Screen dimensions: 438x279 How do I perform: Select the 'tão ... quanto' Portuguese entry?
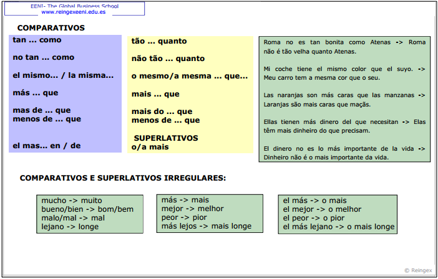(158, 41)
